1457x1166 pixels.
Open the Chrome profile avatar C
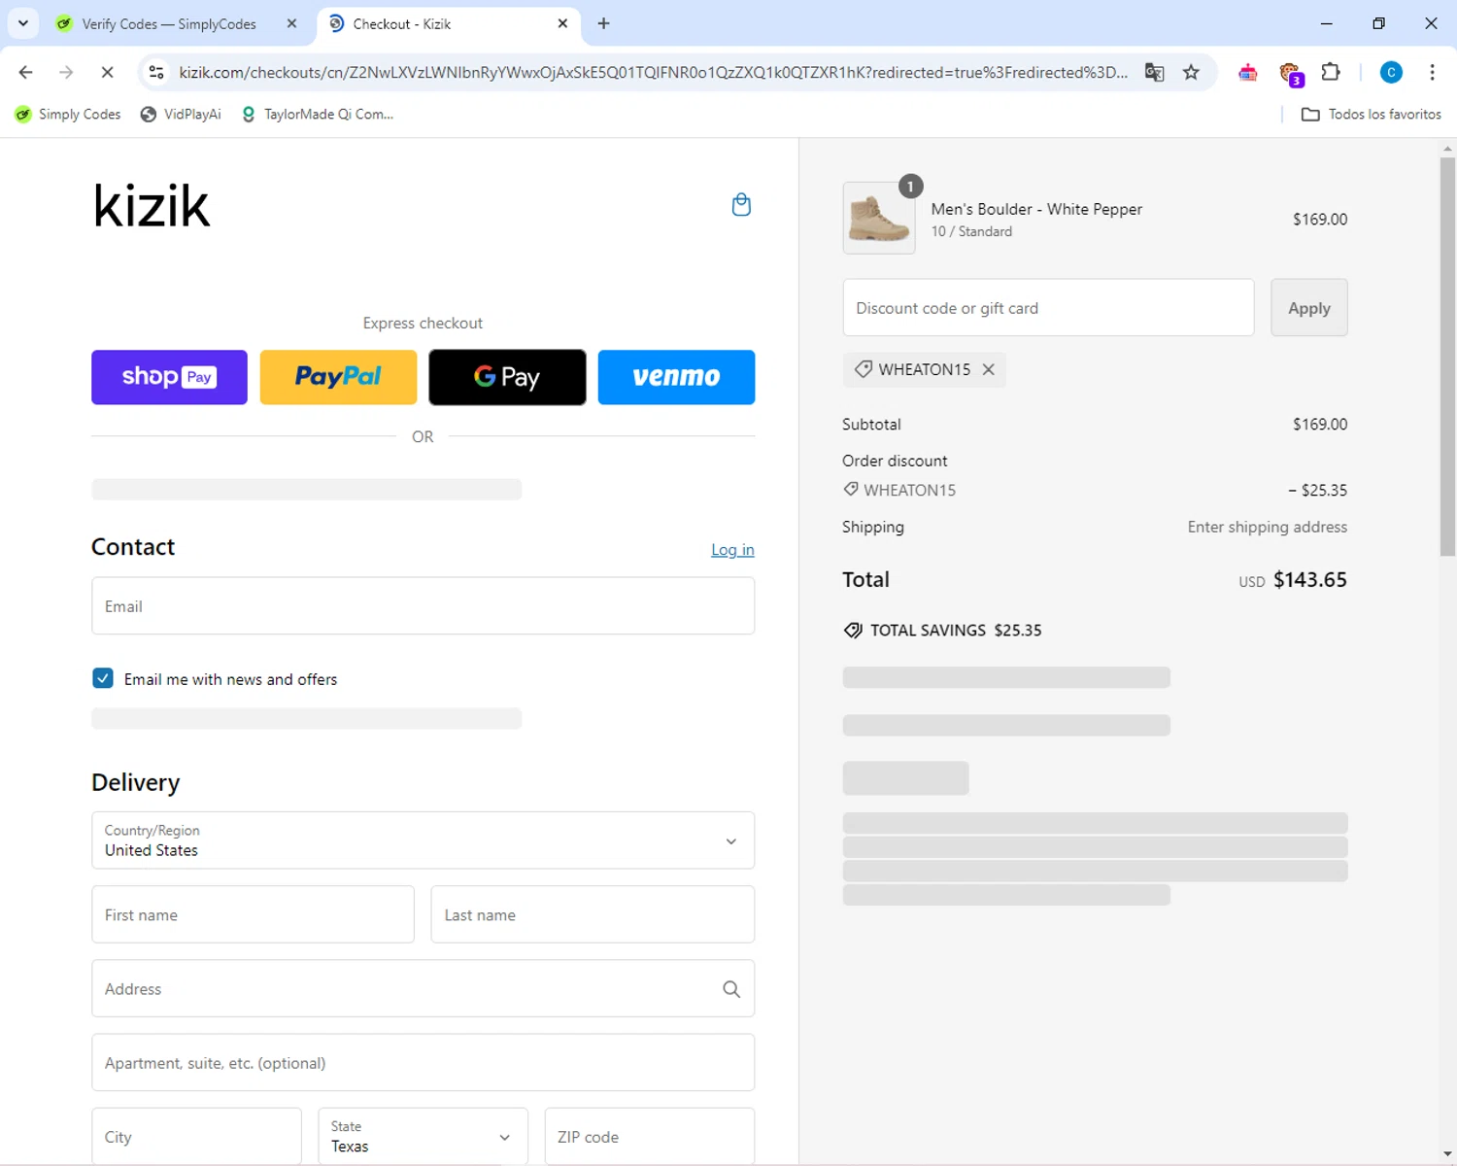1391,72
